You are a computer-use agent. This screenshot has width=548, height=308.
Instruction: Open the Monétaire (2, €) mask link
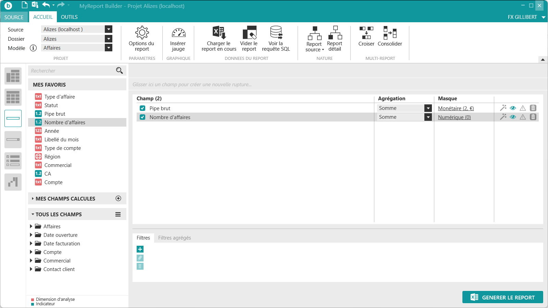(456, 108)
